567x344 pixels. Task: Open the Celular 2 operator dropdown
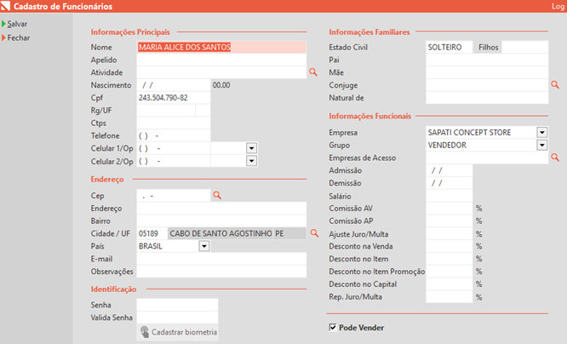pyautogui.click(x=252, y=161)
